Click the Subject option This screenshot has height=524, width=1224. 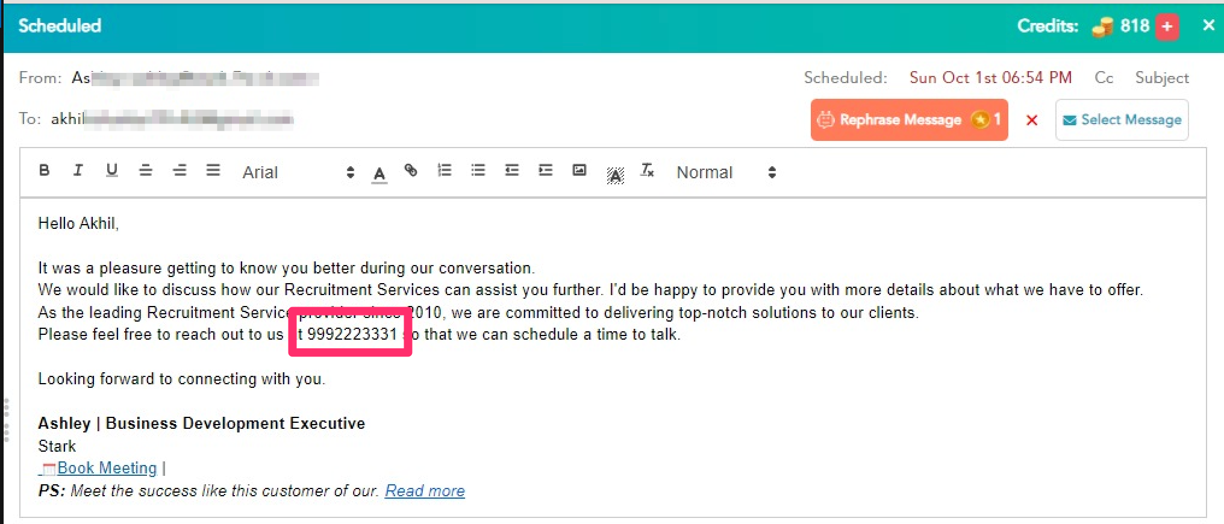(1162, 78)
